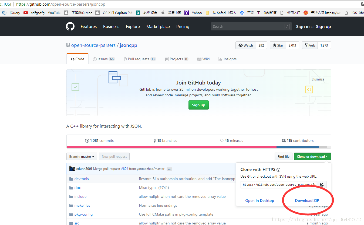Click the pkg-config folder icon
The image size is (364, 225).
[71, 215]
